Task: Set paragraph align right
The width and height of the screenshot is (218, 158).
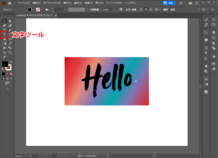Action: [x=150, y=10]
